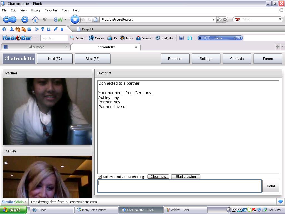Open the Help menu
The width and height of the screenshot is (285, 214).
click(76, 10)
